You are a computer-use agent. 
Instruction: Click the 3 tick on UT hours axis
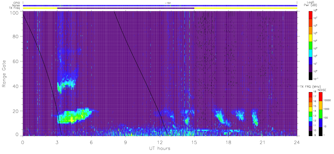pyautogui.click(x=57, y=142)
